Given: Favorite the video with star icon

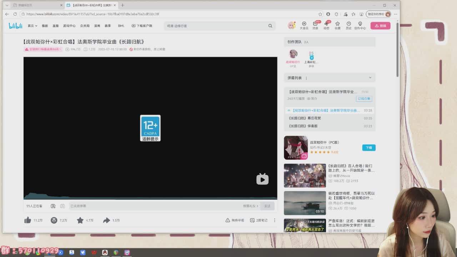Looking at the screenshot, I should pyautogui.click(x=80, y=220).
